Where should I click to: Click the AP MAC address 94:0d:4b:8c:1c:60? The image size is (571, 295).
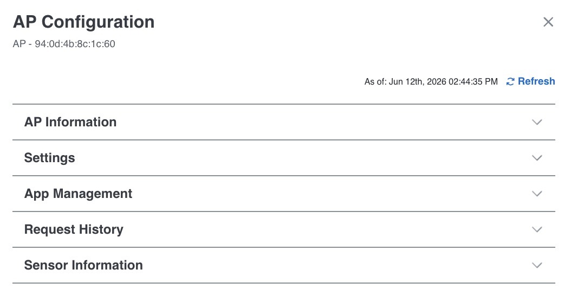[x=75, y=44]
